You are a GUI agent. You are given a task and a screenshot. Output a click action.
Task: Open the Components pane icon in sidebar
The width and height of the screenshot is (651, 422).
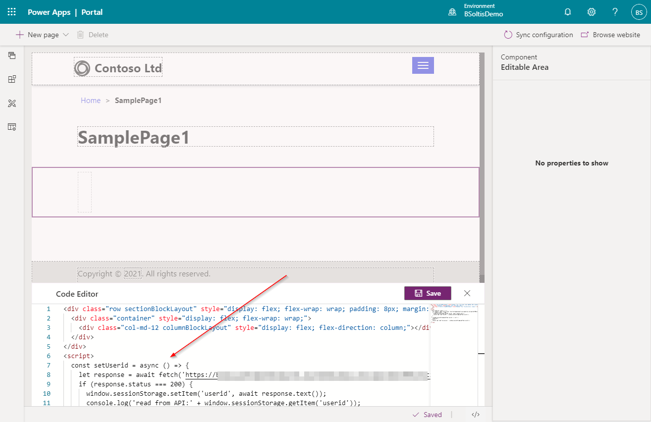[12, 79]
